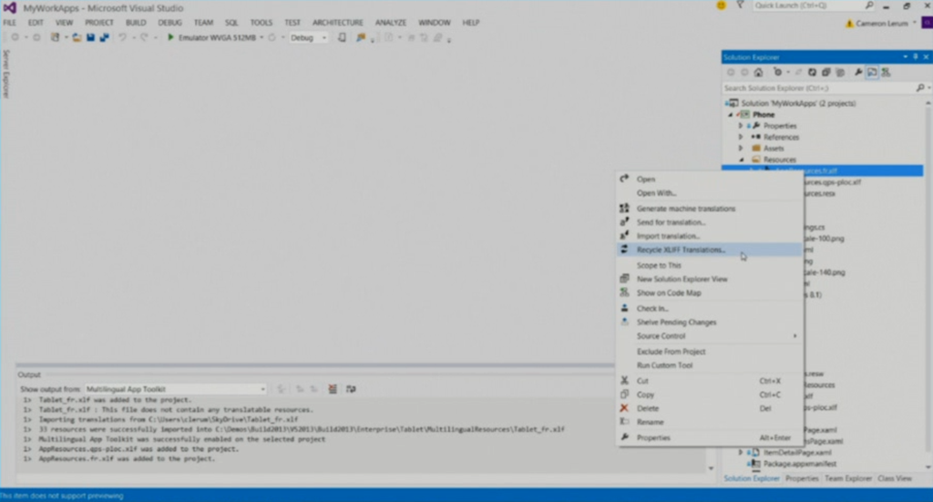933x502 pixels.
Task: Click the Save All toolbar icon
Action: point(104,37)
